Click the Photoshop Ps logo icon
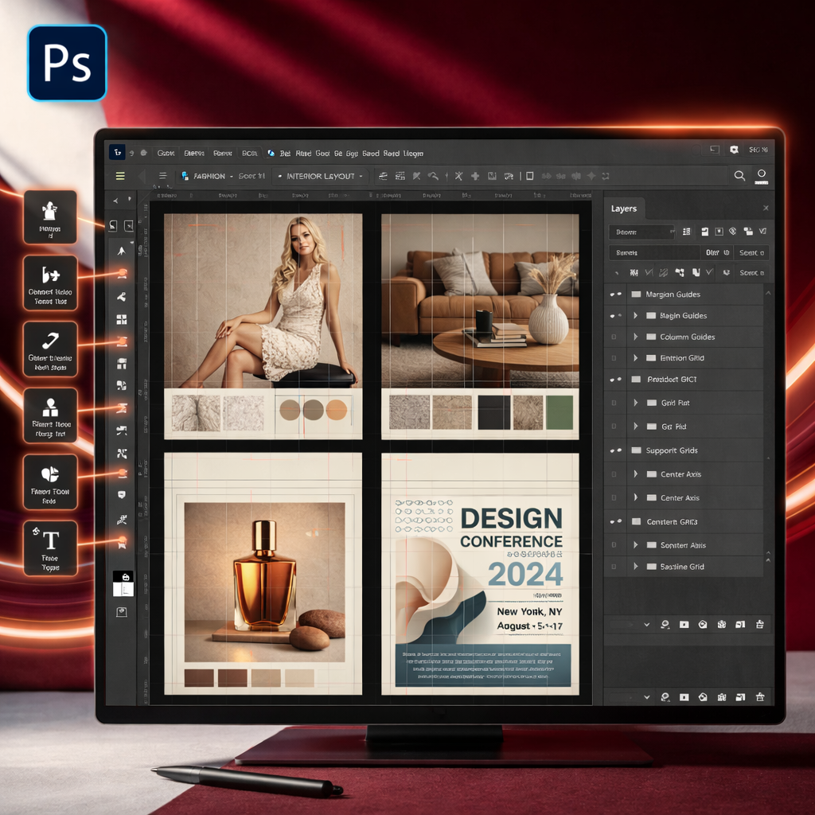 (67, 64)
